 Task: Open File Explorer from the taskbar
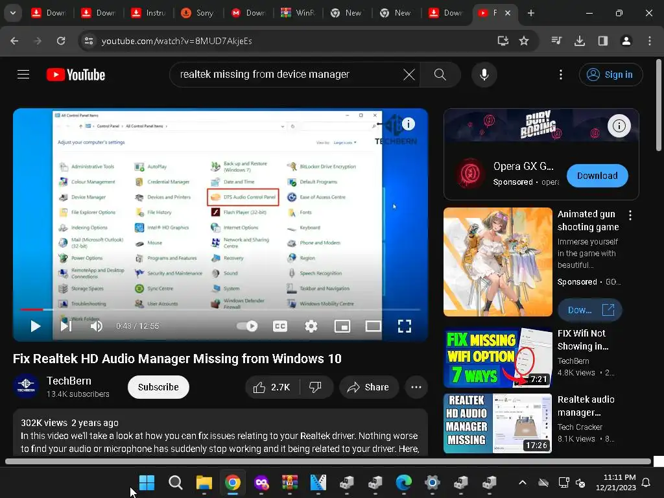pyautogui.click(x=204, y=482)
